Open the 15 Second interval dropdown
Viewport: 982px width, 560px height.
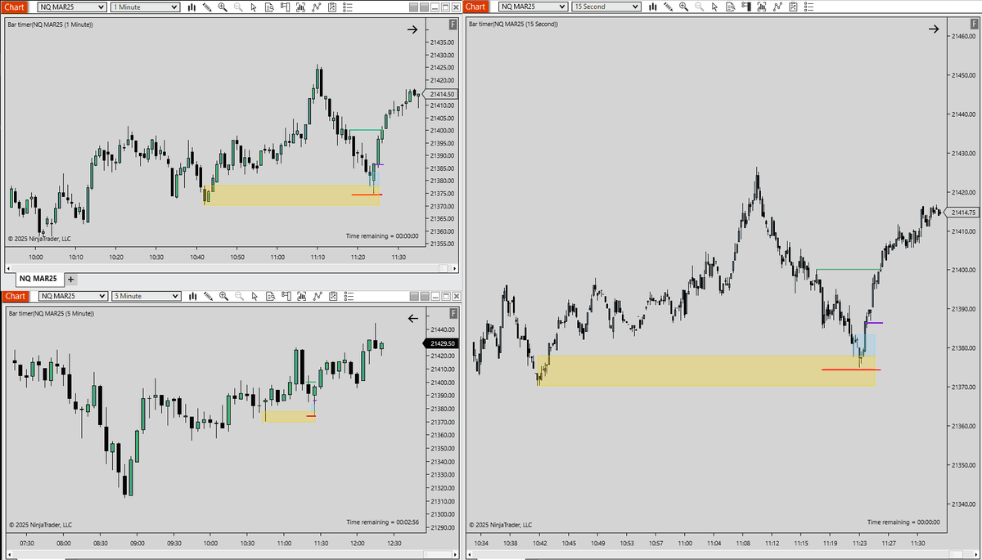606,7
